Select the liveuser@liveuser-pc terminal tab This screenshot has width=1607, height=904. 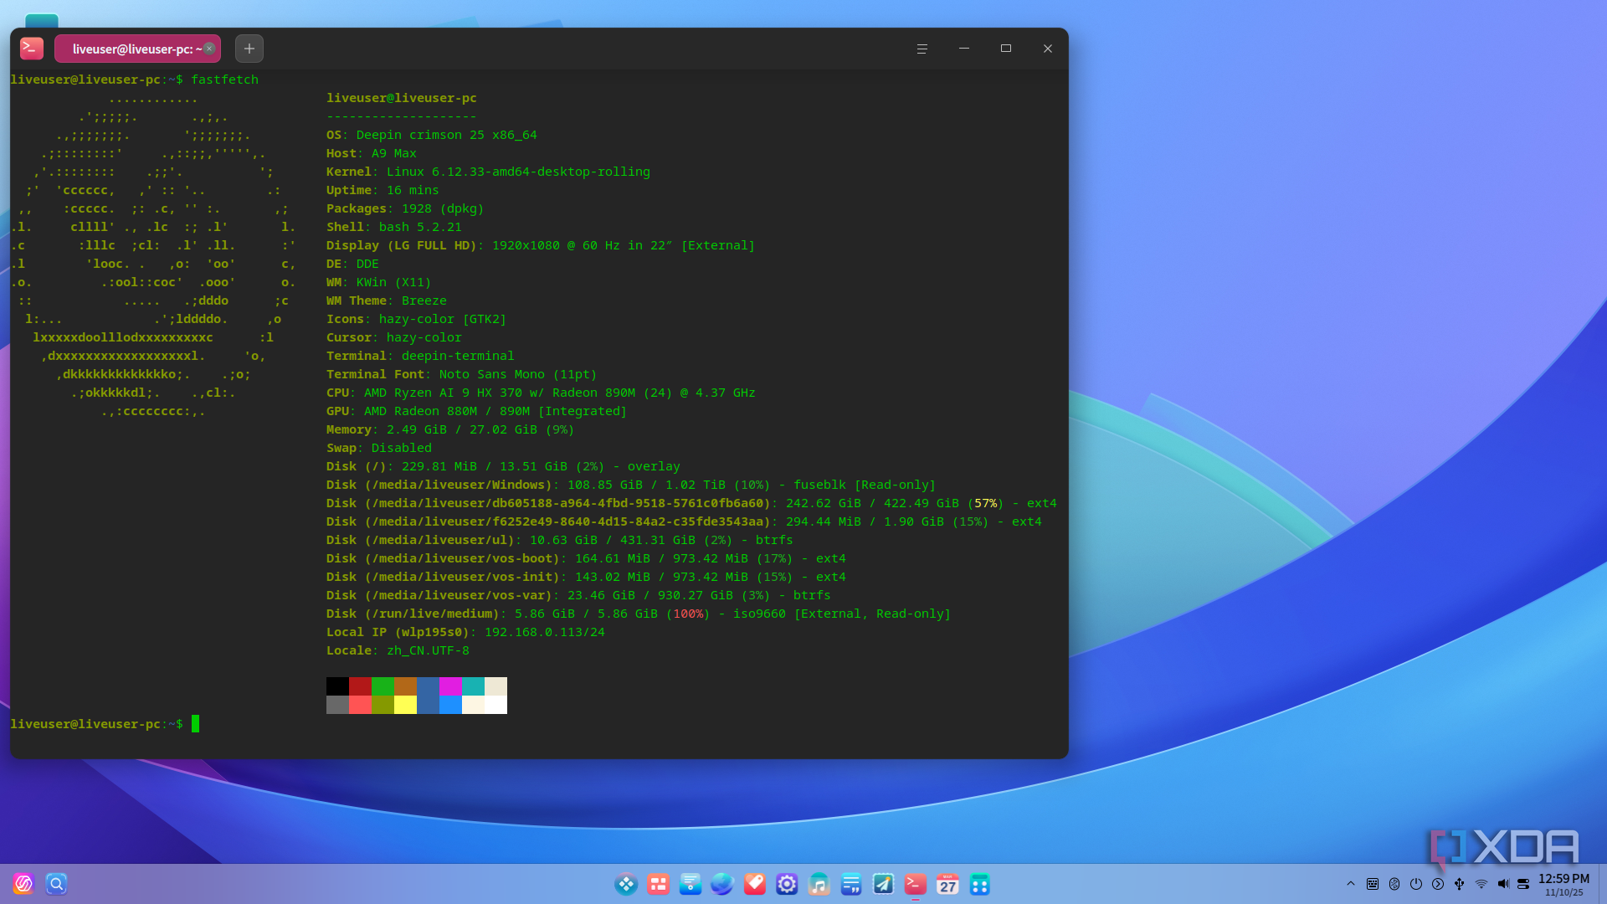coord(137,49)
